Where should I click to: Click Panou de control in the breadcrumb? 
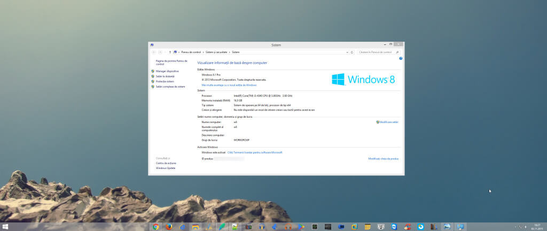191,52
